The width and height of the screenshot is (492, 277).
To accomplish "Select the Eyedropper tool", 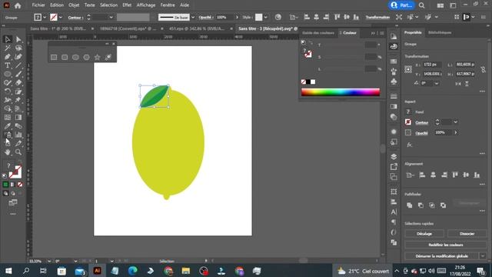I will 8,126.
